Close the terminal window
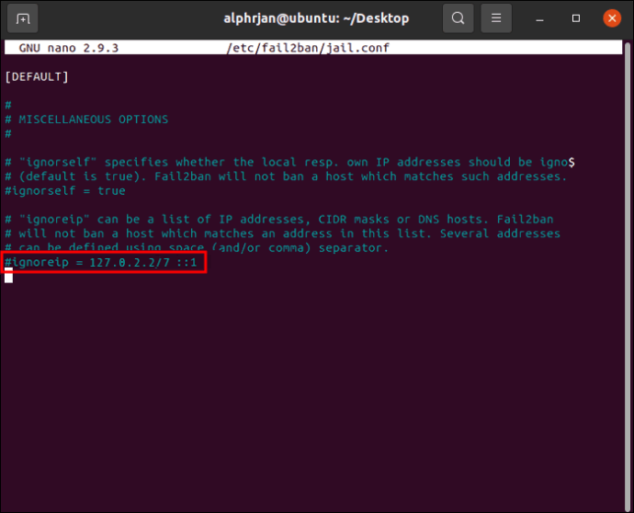 [612, 18]
